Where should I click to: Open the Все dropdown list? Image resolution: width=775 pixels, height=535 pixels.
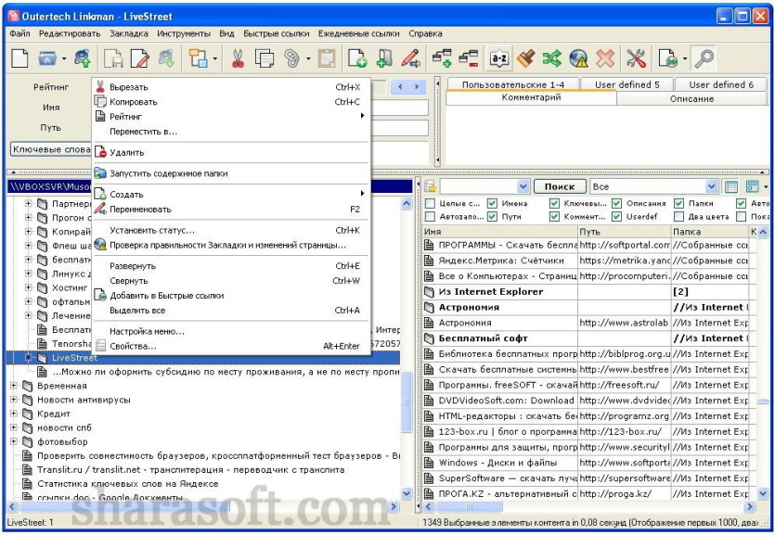tap(711, 186)
